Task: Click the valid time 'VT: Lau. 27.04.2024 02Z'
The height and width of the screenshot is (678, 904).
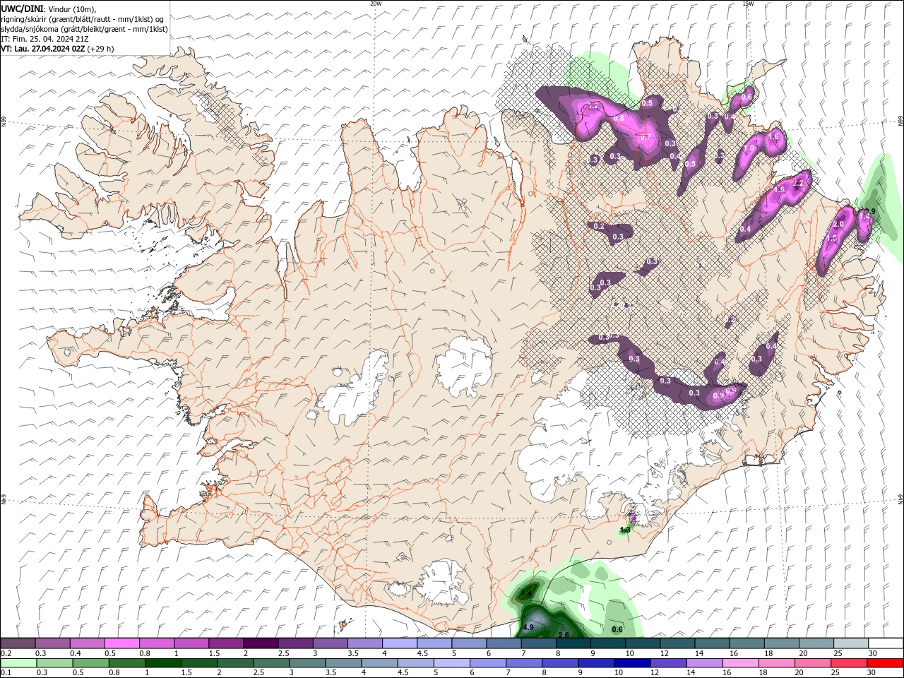Action: 43,49
